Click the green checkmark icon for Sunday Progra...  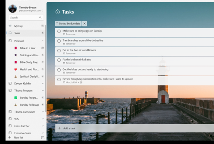pyautogui.click(x=16, y=98)
